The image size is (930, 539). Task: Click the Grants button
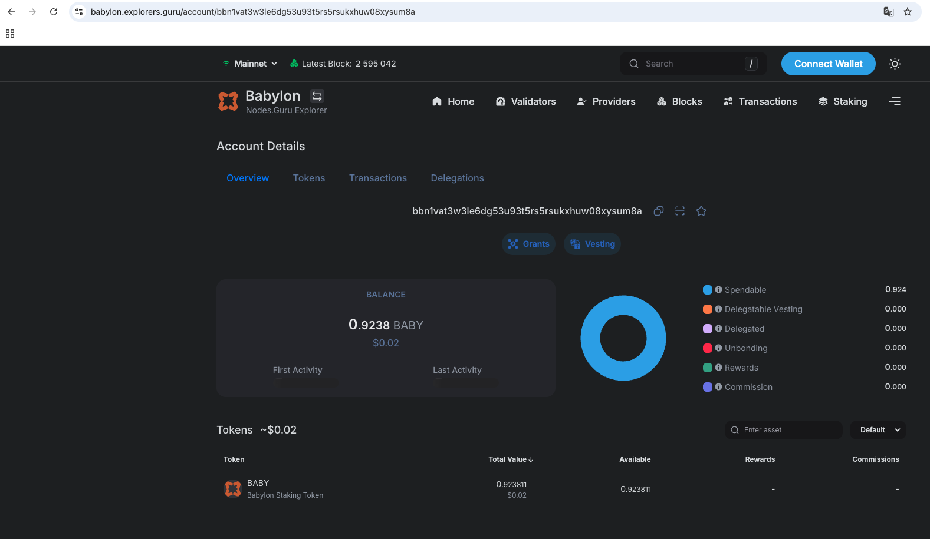[529, 244]
